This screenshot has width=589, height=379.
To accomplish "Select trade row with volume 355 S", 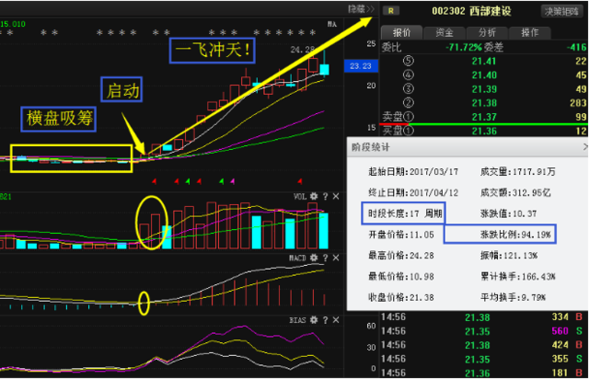I will coord(484,359).
